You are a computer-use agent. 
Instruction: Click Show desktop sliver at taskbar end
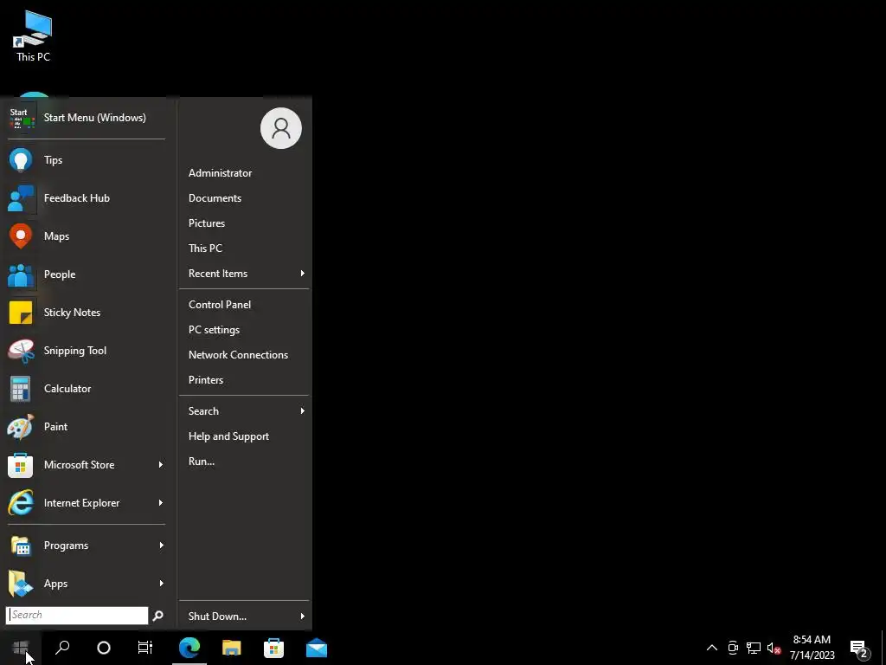(x=883, y=648)
